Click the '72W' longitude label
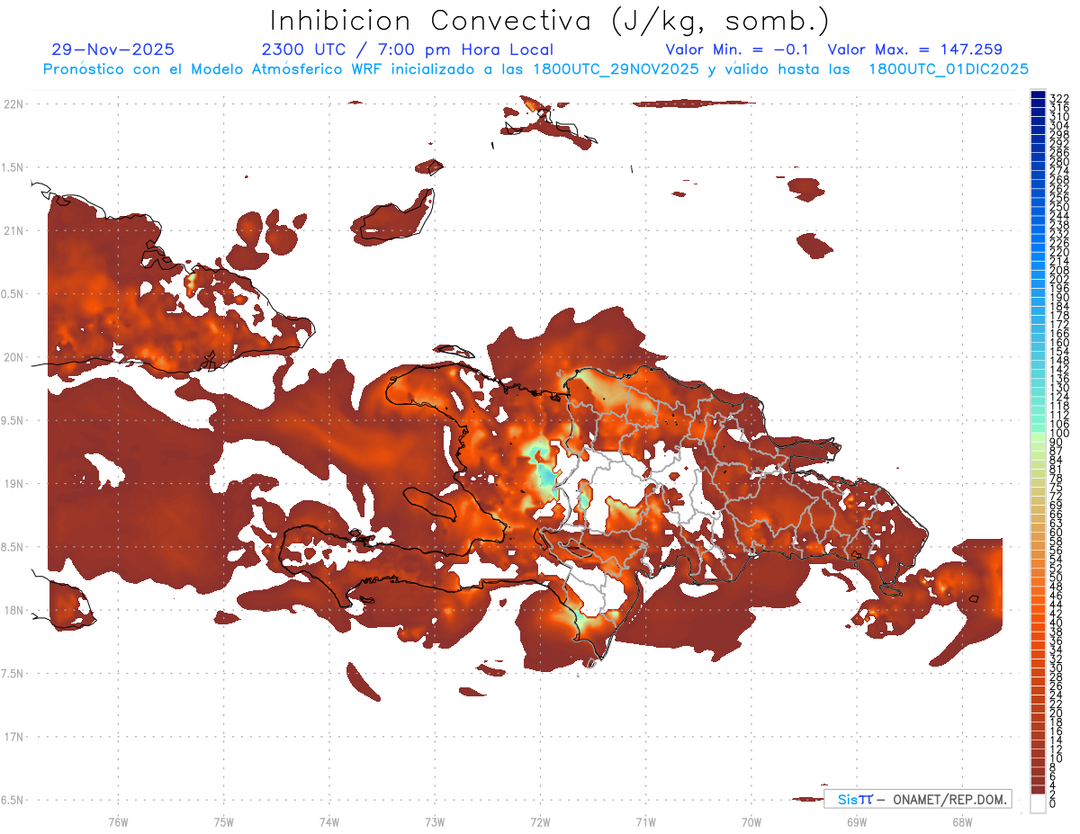The width and height of the screenshot is (1080, 834). pos(540,821)
